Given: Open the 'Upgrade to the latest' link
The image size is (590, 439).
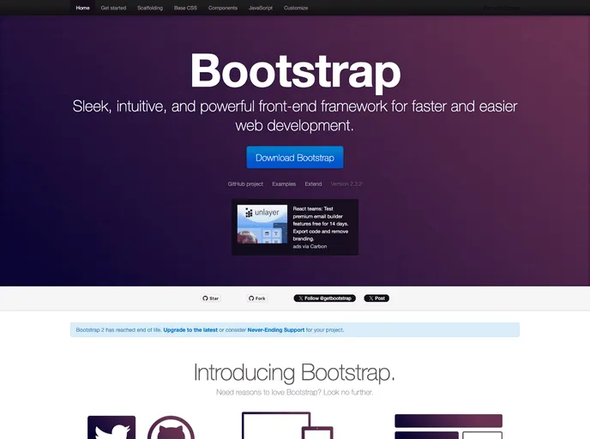Looking at the screenshot, I should [190, 330].
